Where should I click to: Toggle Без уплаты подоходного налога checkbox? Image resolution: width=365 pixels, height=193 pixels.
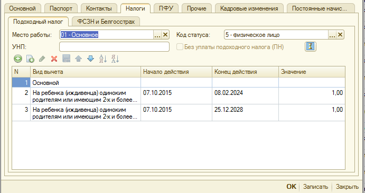[x=180, y=47]
